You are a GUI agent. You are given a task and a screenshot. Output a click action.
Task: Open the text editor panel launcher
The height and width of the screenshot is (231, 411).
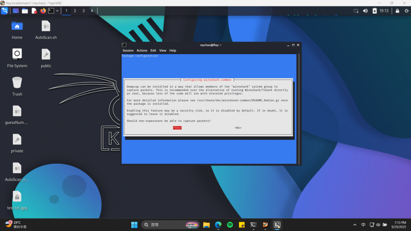point(34,11)
